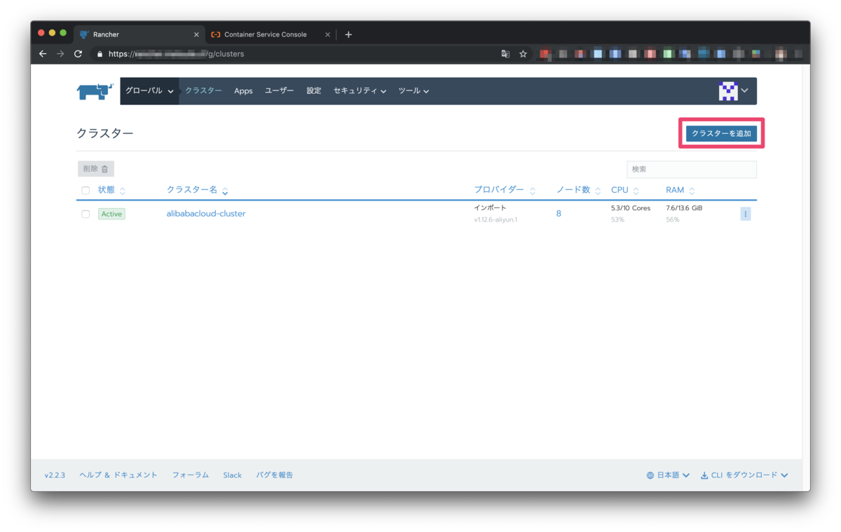The width and height of the screenshot is (841, 532).
Task: Select the 設定 nav item
Action: [x=314, y=91]
